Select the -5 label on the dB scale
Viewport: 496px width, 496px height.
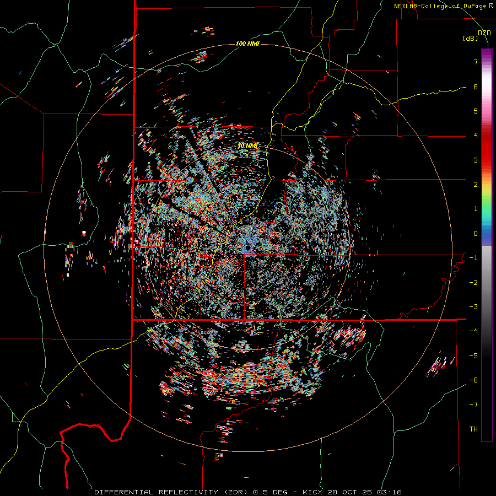tap(473, 356)
